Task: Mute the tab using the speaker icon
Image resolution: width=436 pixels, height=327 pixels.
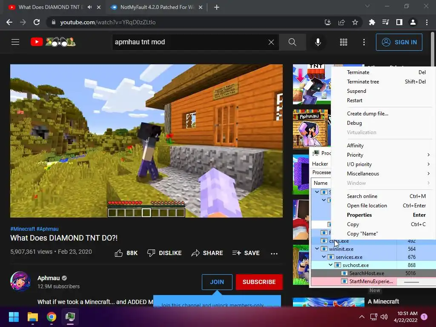Action: pos(89,7)
